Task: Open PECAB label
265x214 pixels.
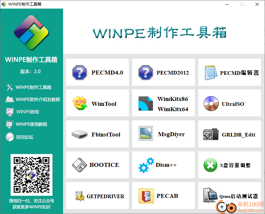Action: [x=167, y=196]
